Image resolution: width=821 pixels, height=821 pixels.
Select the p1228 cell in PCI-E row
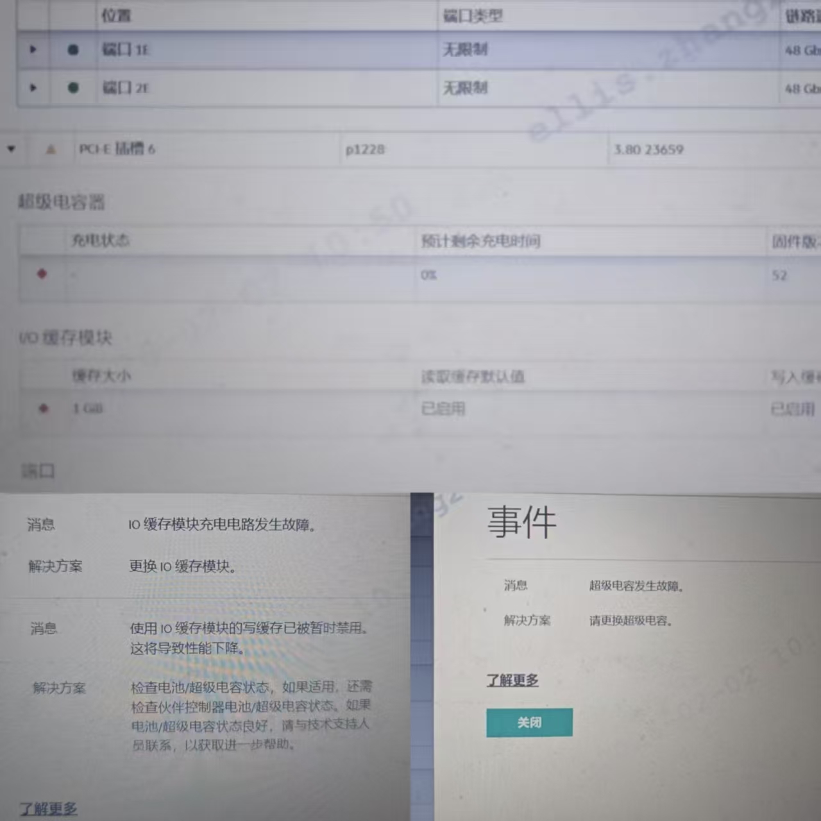365,149
